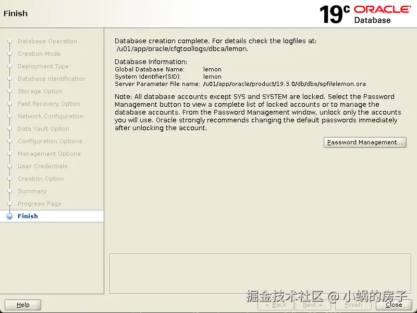Click the Management Options step bullet

[9, 154]
